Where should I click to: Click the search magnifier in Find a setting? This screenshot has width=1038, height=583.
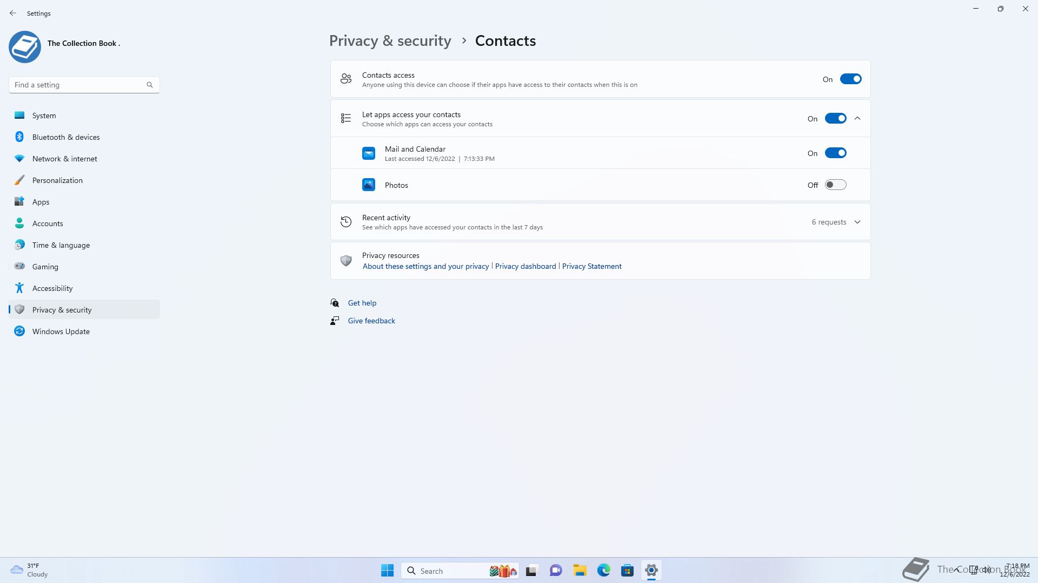[150, 85]
